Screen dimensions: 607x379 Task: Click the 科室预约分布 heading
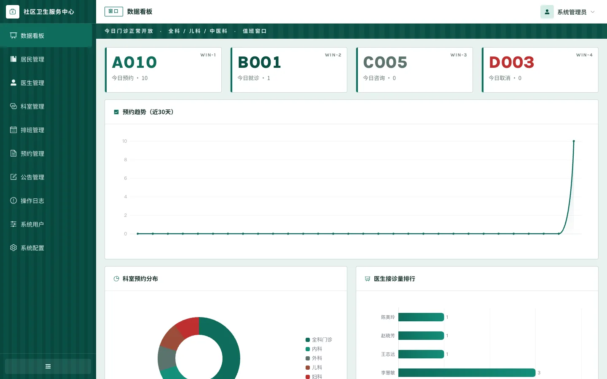(x=140, y=279)
